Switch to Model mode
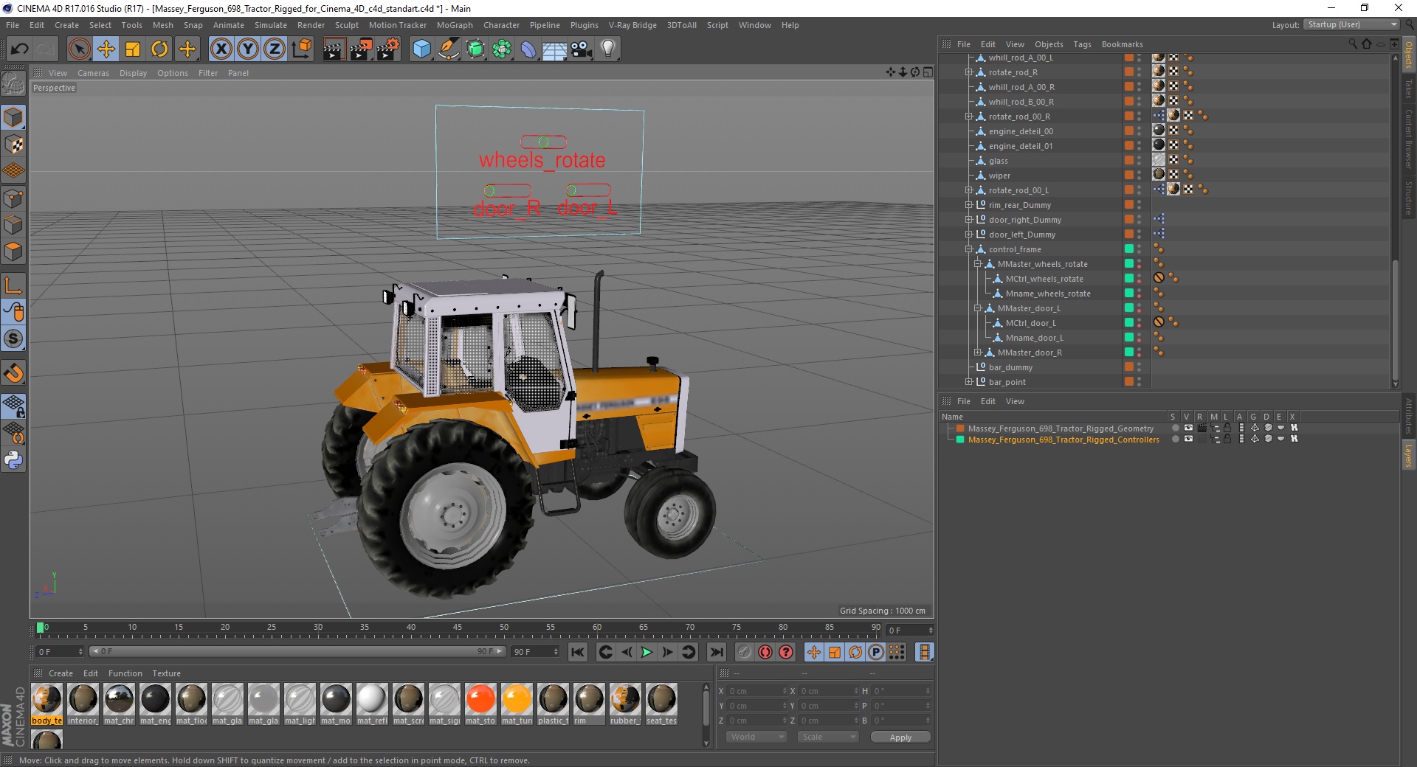Screen dimensions: 1417x767 (13, 117)
